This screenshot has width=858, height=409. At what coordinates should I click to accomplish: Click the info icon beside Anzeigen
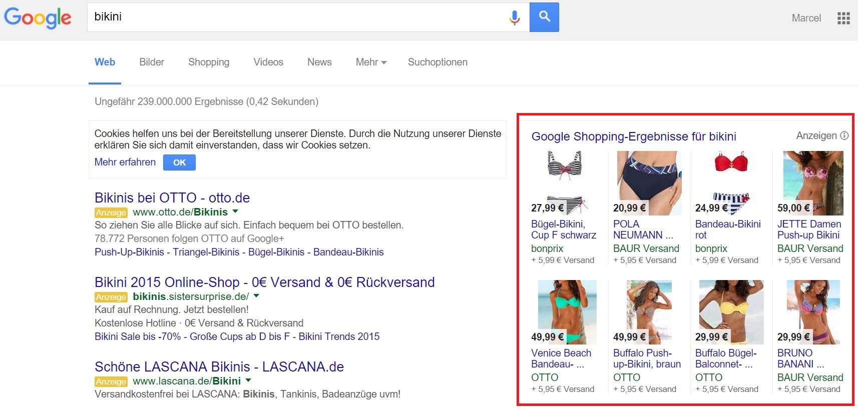pyautogui.click(x=844, y=135)
